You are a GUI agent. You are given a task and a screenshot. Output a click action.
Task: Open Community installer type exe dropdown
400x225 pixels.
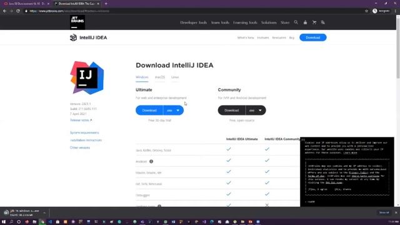[x=256, y=111]
